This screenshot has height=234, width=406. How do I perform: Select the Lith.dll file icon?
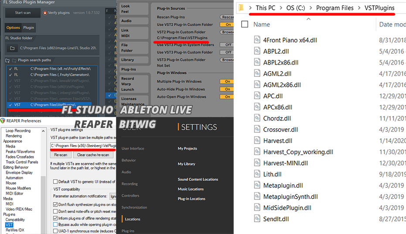[257, 174]
